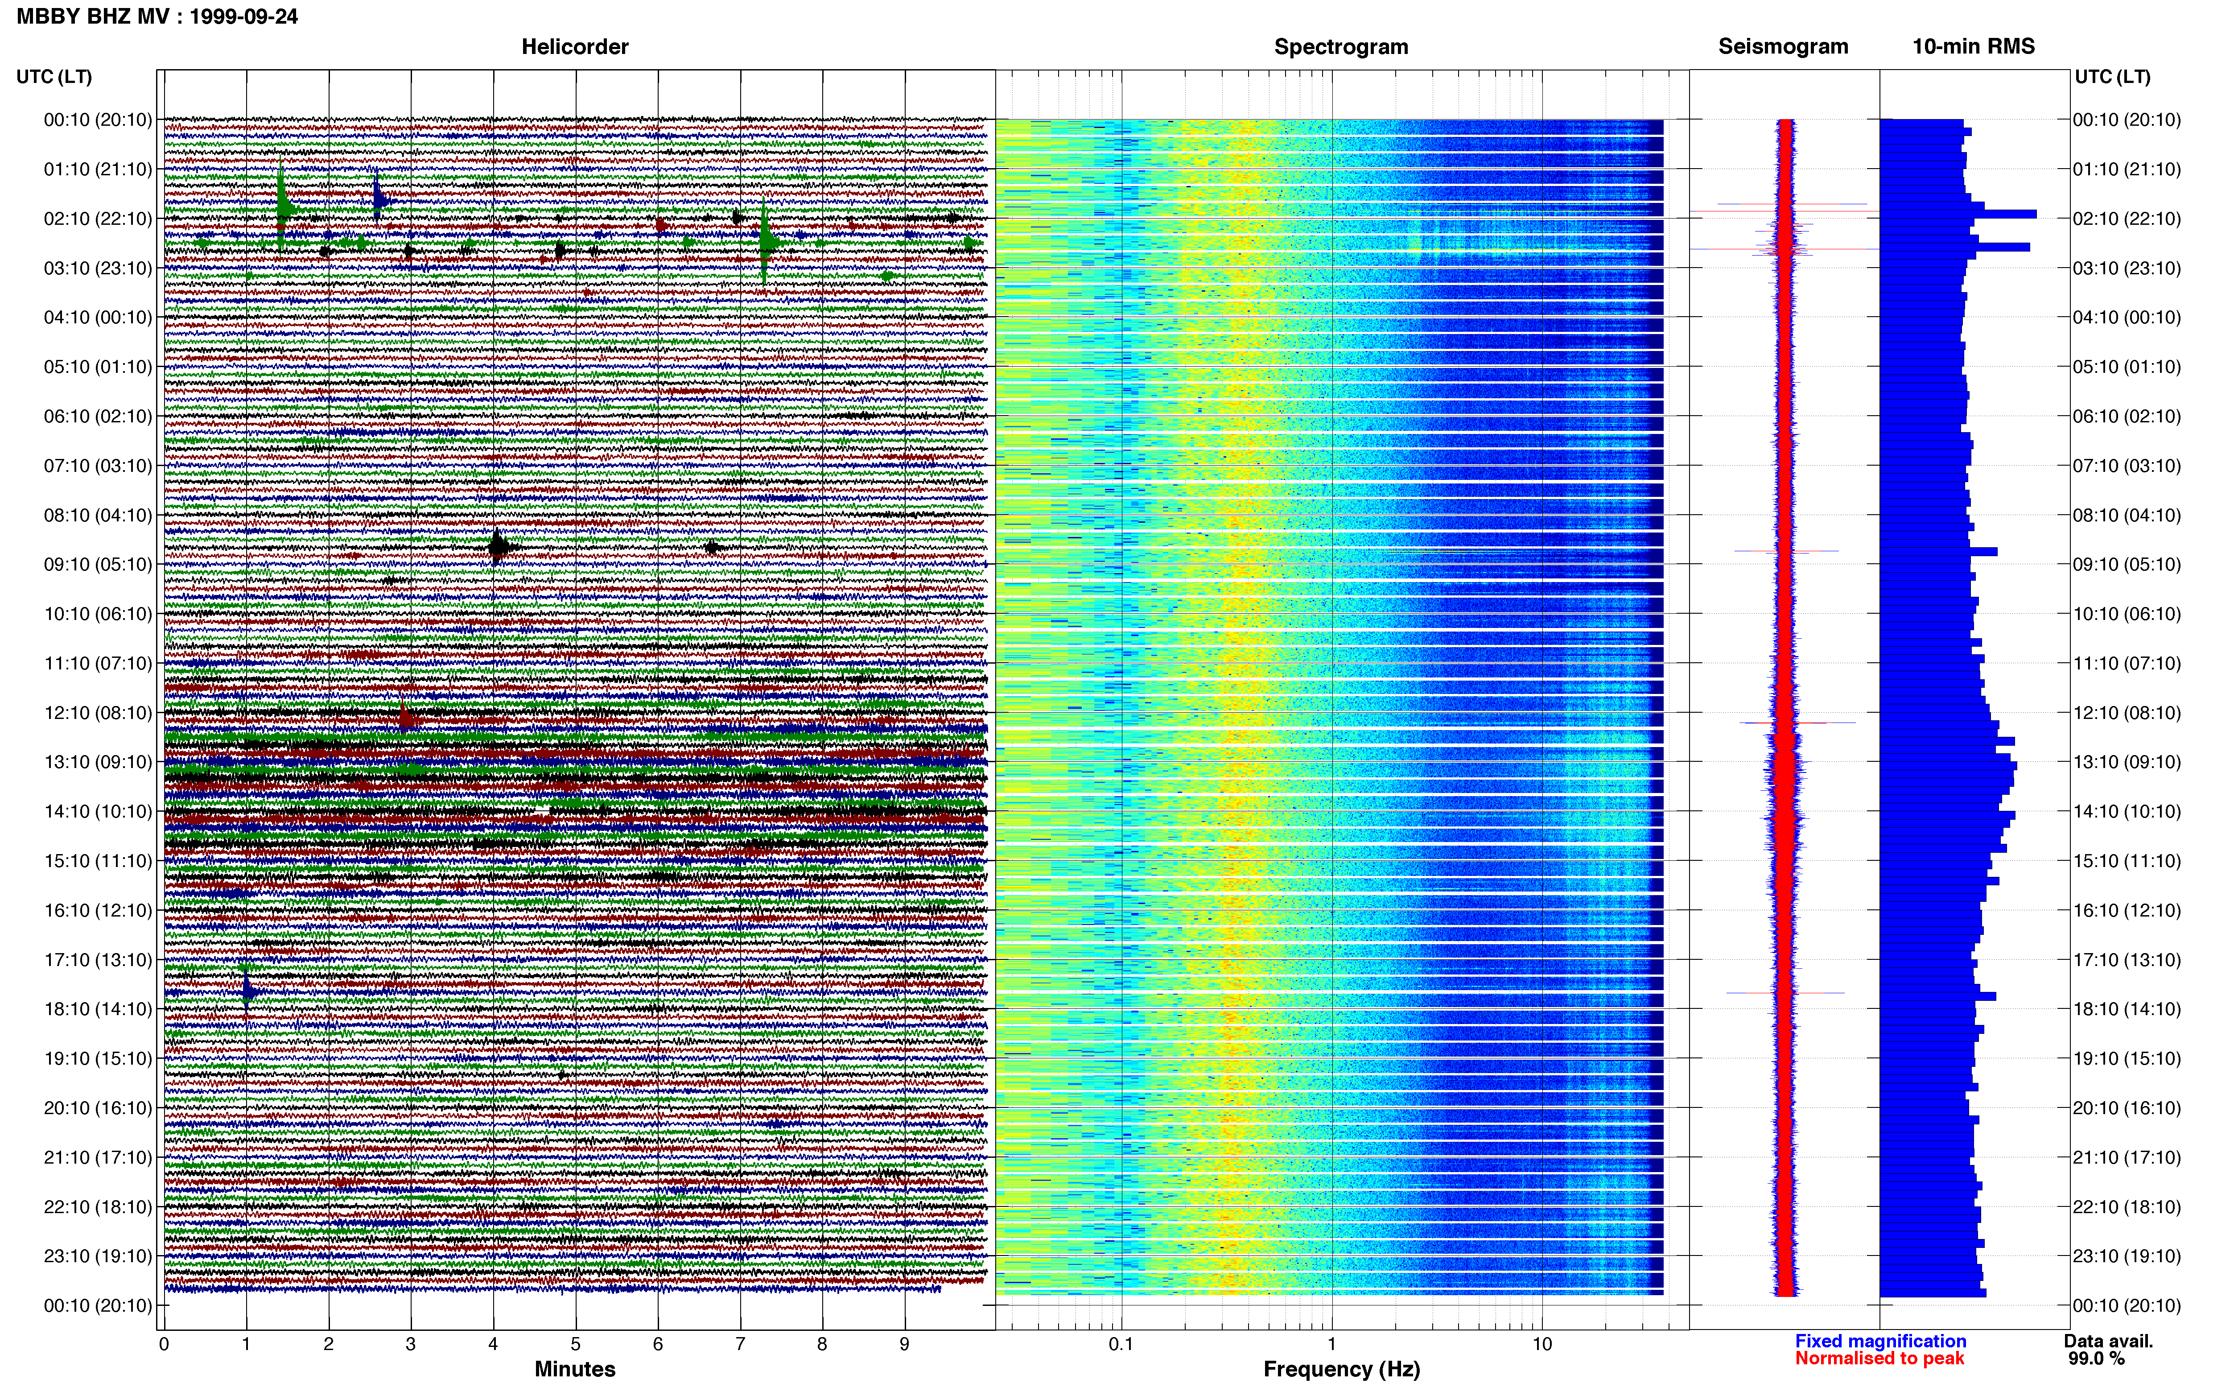
Task: Click the title 'MBBY BHZ MV : 1999-09-24'
Action: [157, 17]
